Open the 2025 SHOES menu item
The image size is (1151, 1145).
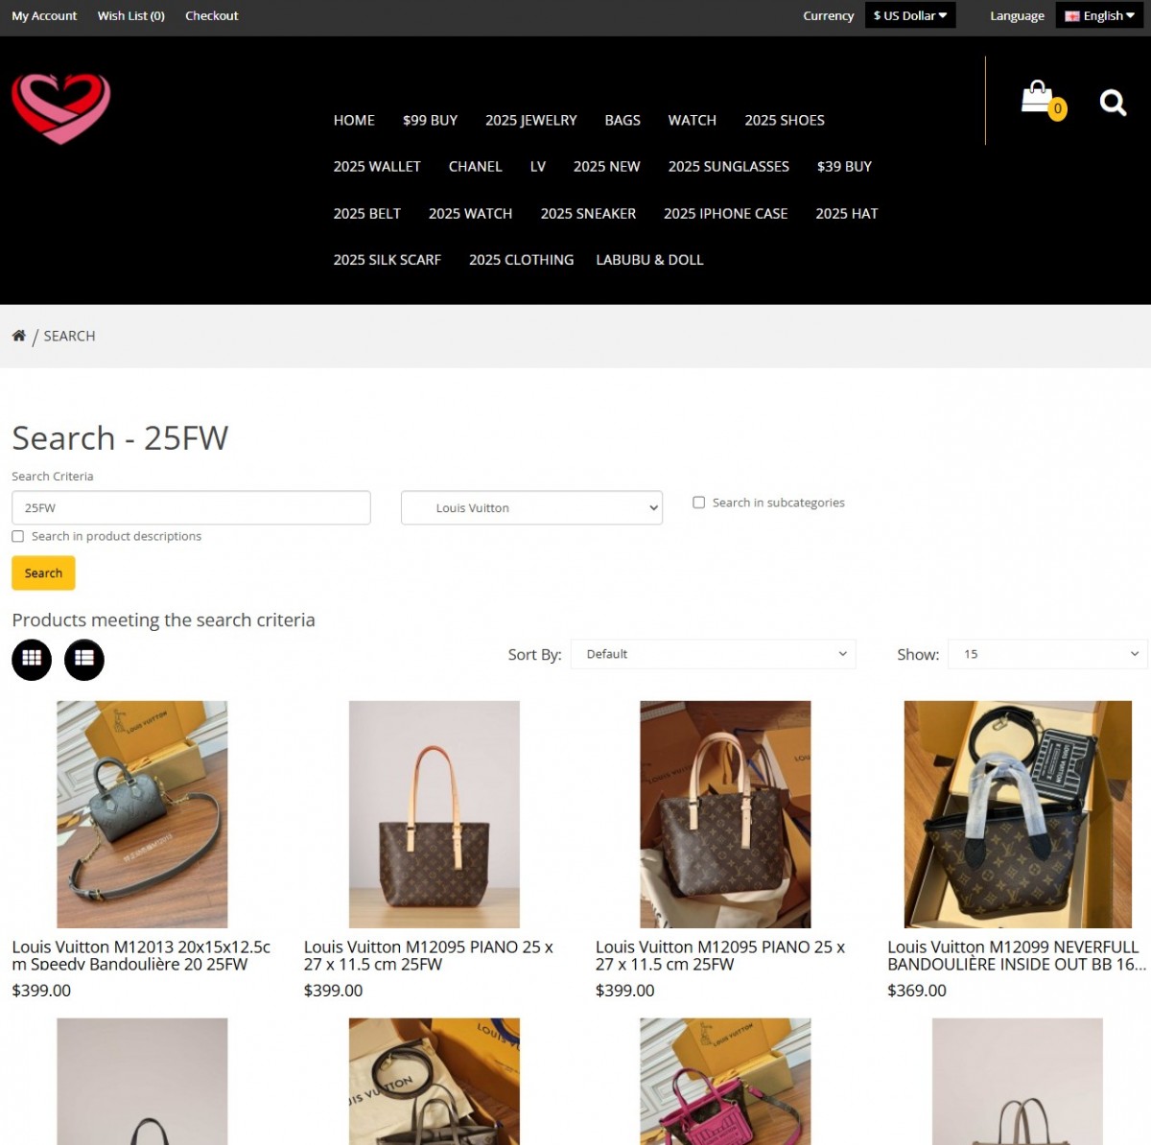point(785,120)
